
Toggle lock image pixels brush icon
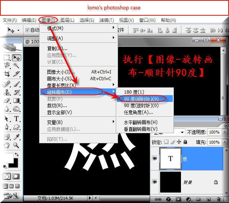[173, 142]
